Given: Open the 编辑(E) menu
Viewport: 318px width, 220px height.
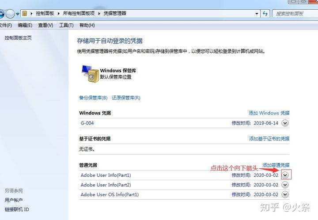Looking at the screenshot, I should tap(25, 25).
